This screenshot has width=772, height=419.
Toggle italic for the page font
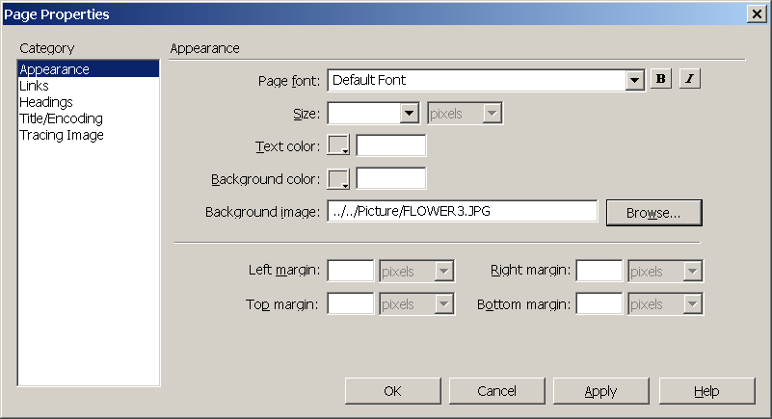pos(689,79)
